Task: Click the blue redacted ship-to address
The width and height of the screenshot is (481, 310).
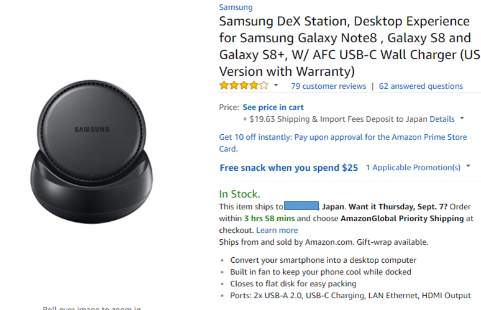Action: [301, 206]
